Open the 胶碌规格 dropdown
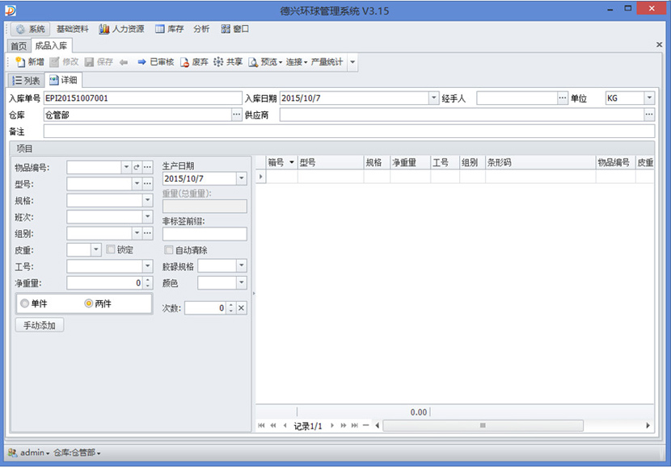 [x=242, y=266]
